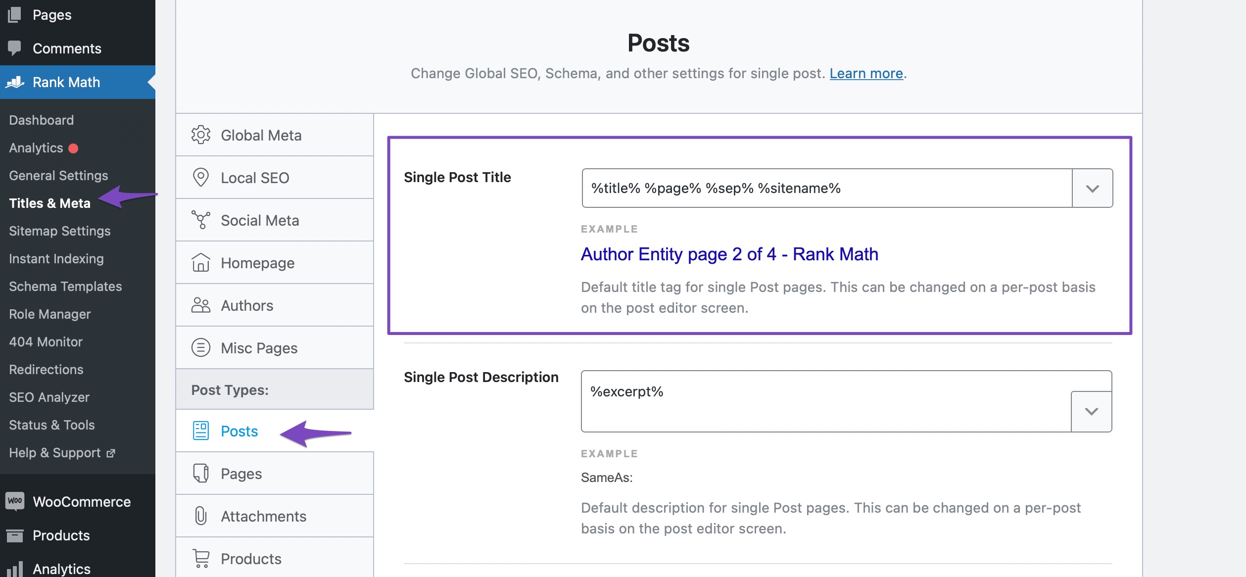
Task: Open Role Manager
Action: (50, 314)
